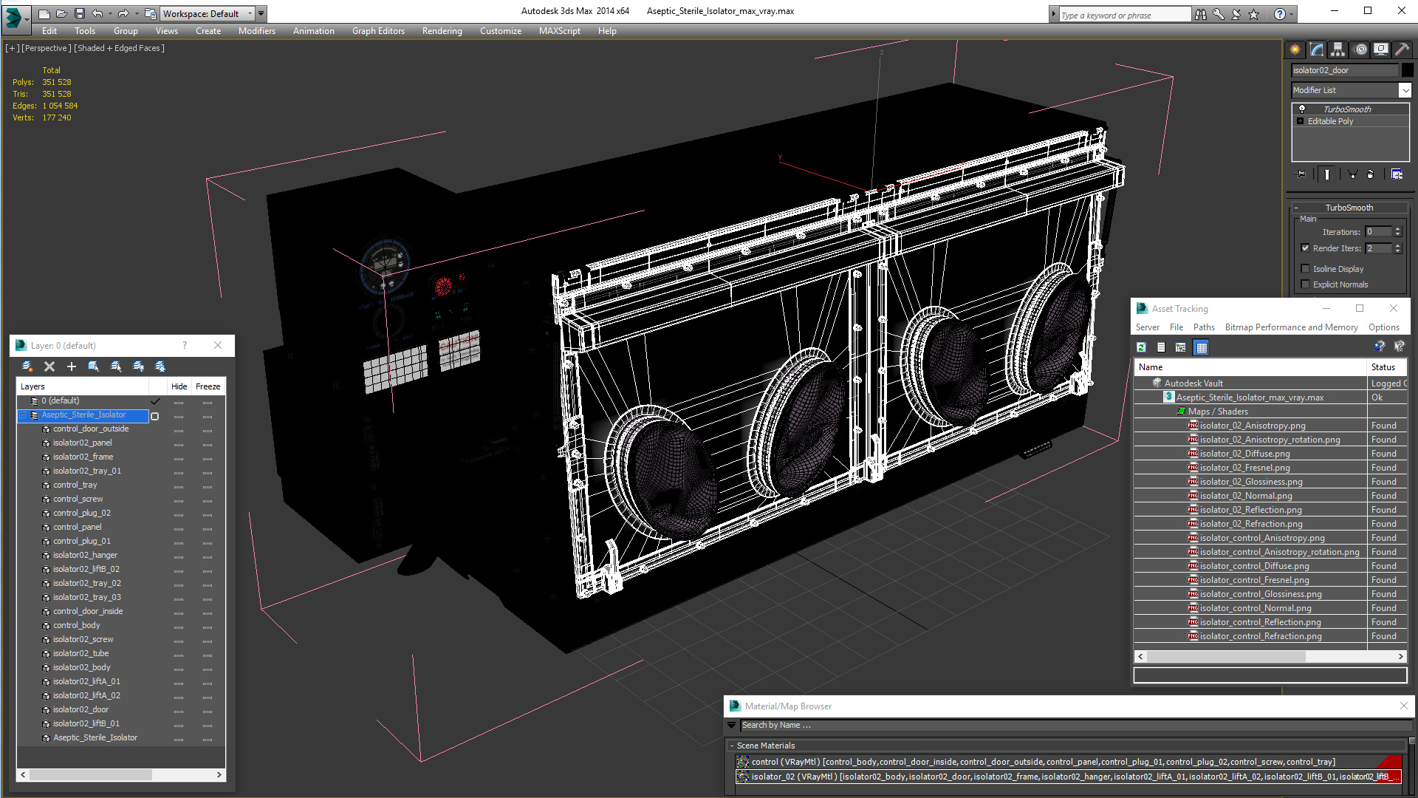Toggle Aseptic_Sterile_Isolator layer current box
This screenshot has height=798, width=1418.
155,416
